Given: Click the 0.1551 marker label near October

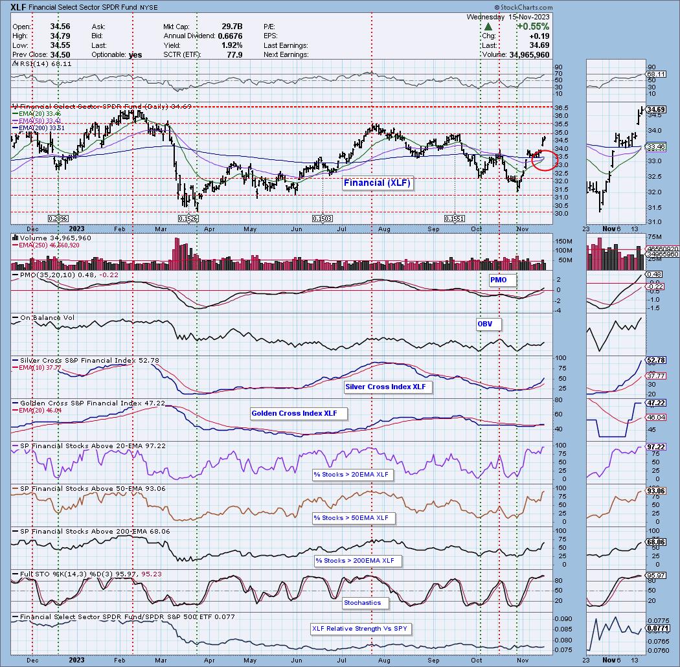Looking at the screenshot, I should click(455, 219).
